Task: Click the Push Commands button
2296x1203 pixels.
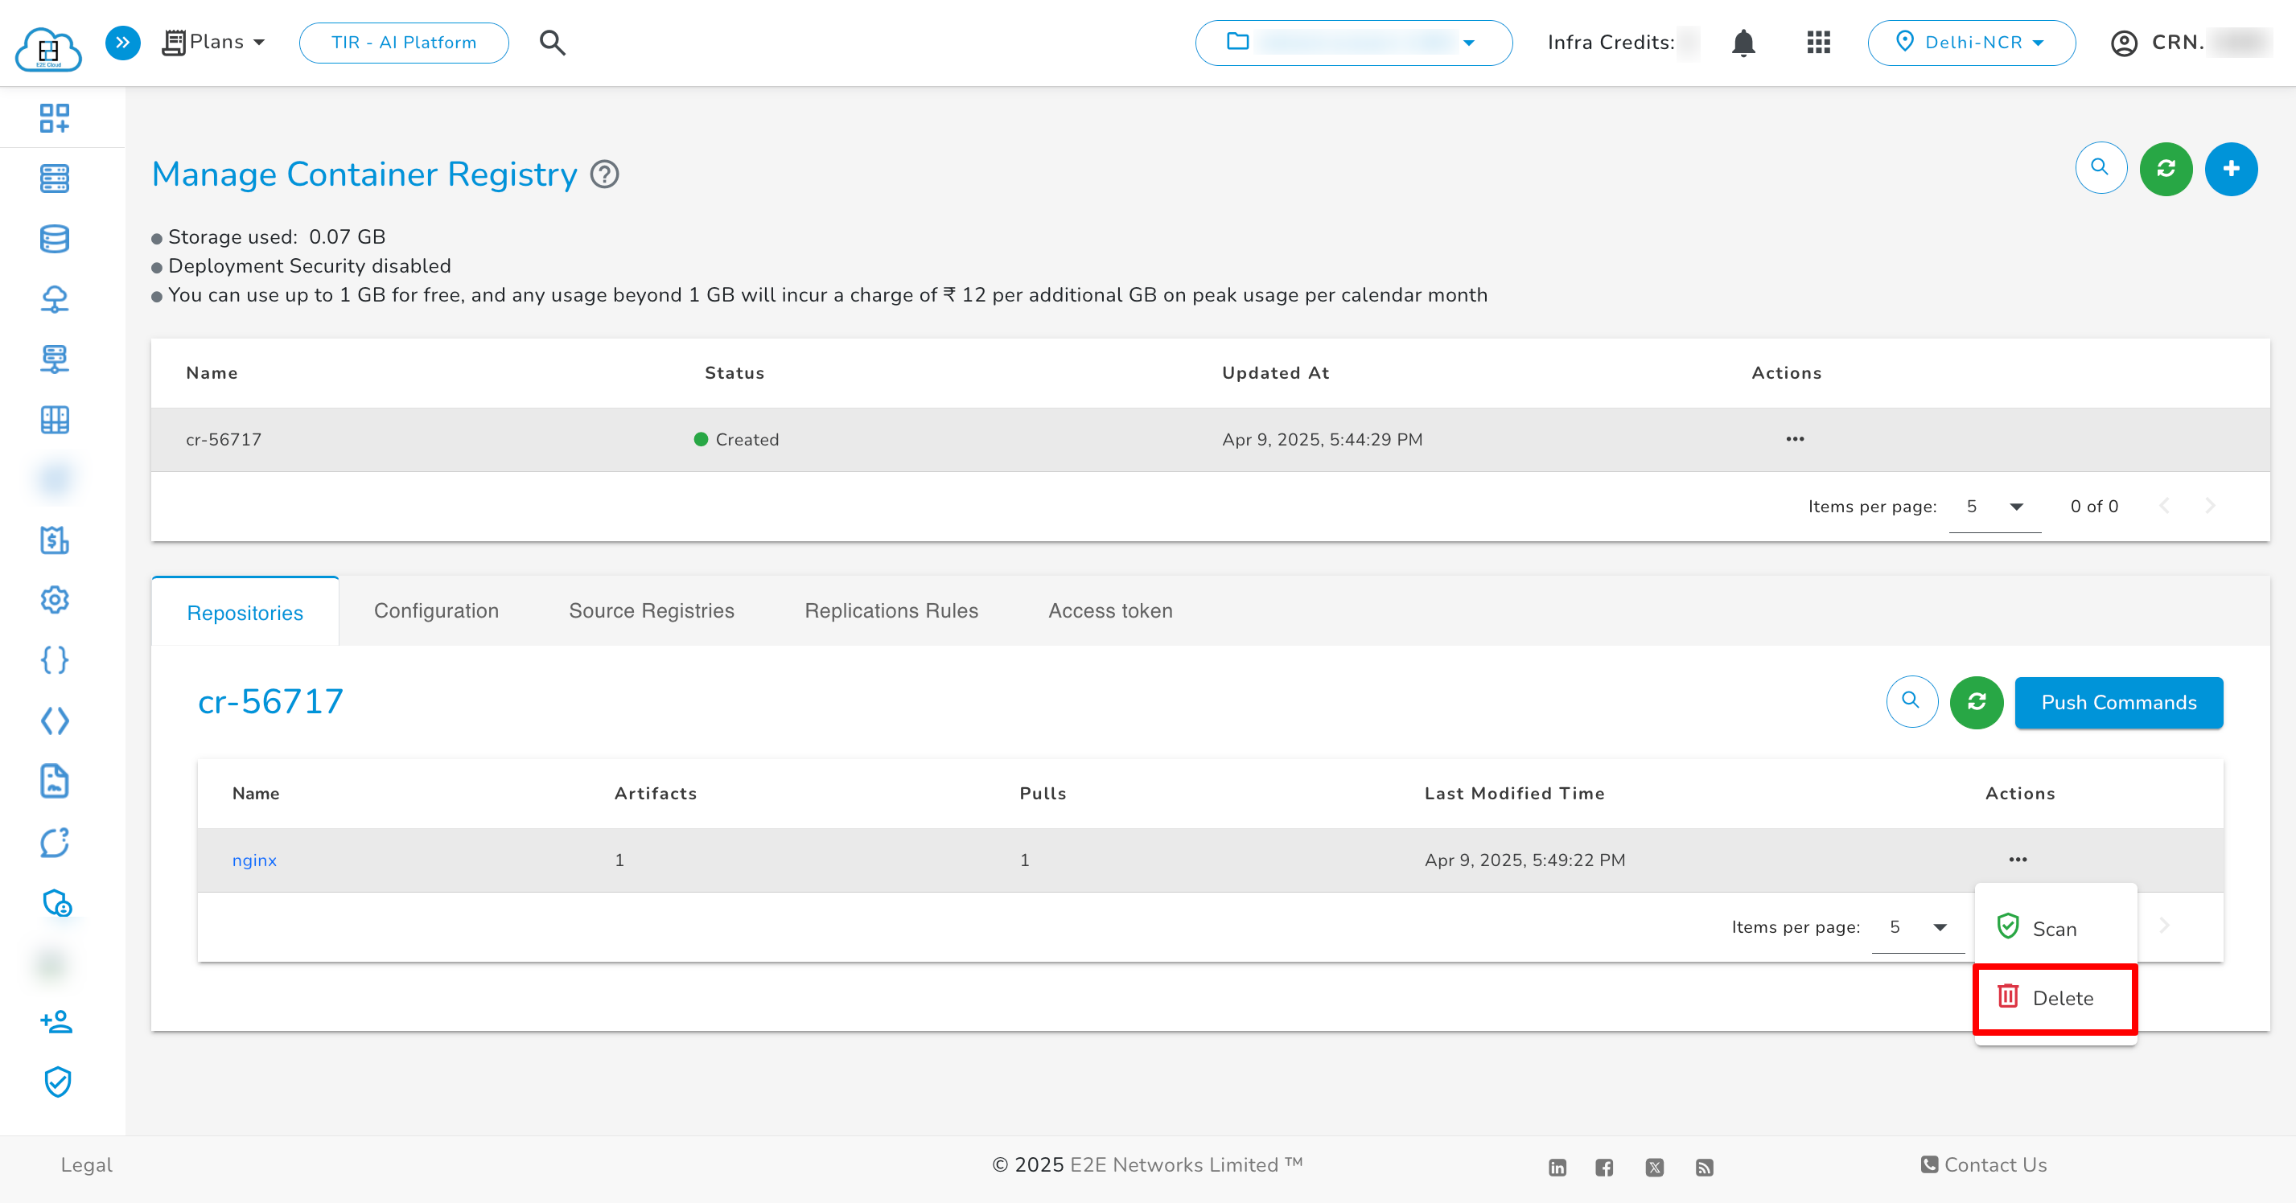Action: [x=2119, y=702]
